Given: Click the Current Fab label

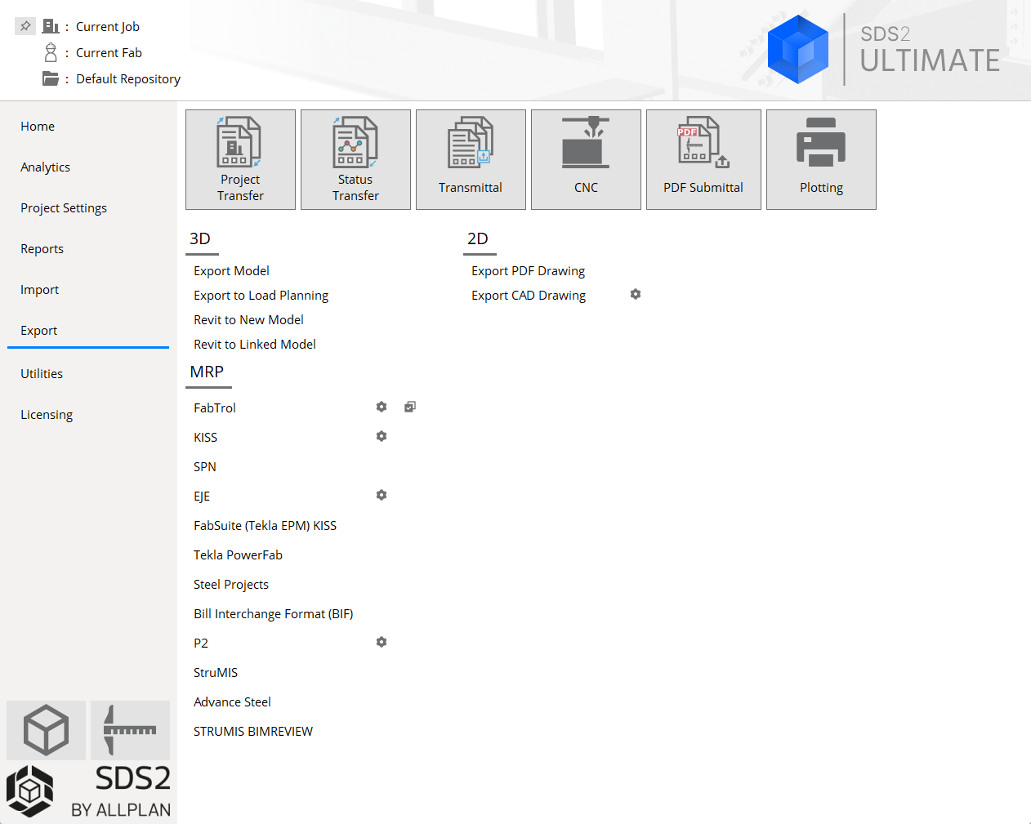Looking at the screenshot, I should [109, 53].
